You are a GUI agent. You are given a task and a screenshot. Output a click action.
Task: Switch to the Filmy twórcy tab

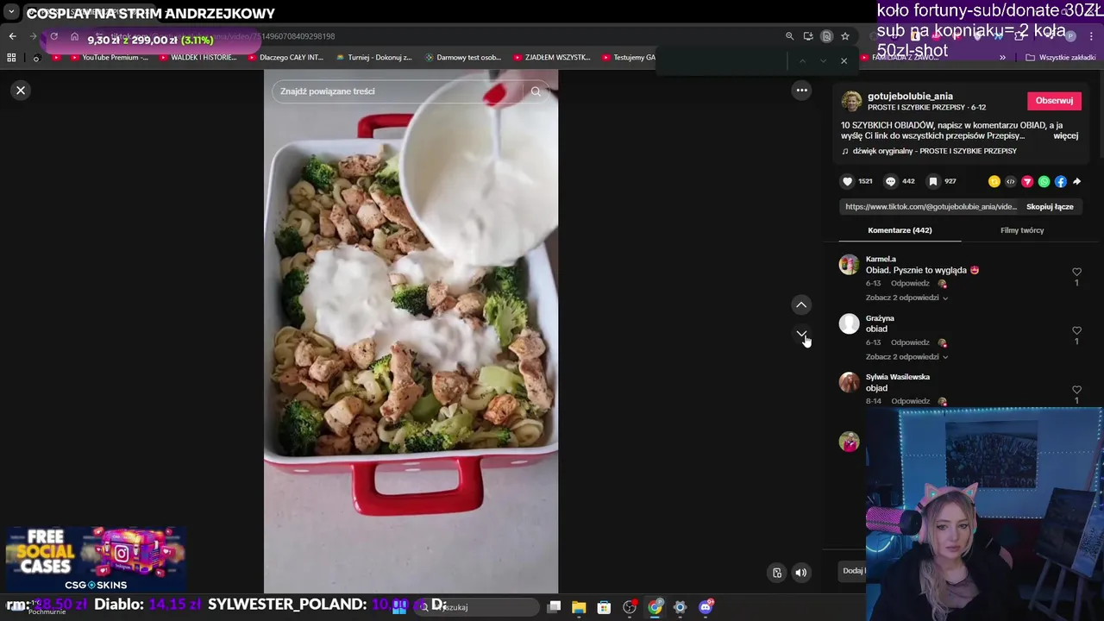pyautogui.click(x=1022, y=230)
